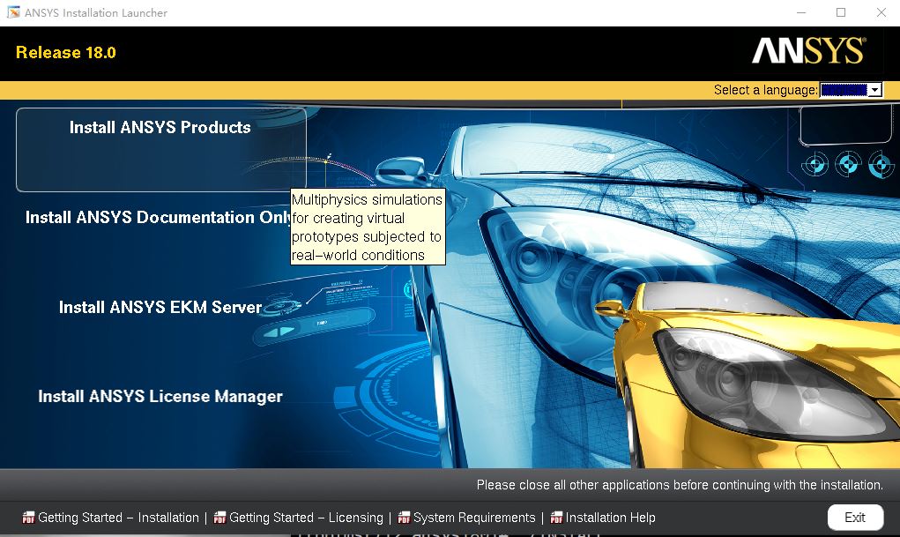
Task: Click the PDF icon beside Getting Started Installation
Action: [28, 518]
